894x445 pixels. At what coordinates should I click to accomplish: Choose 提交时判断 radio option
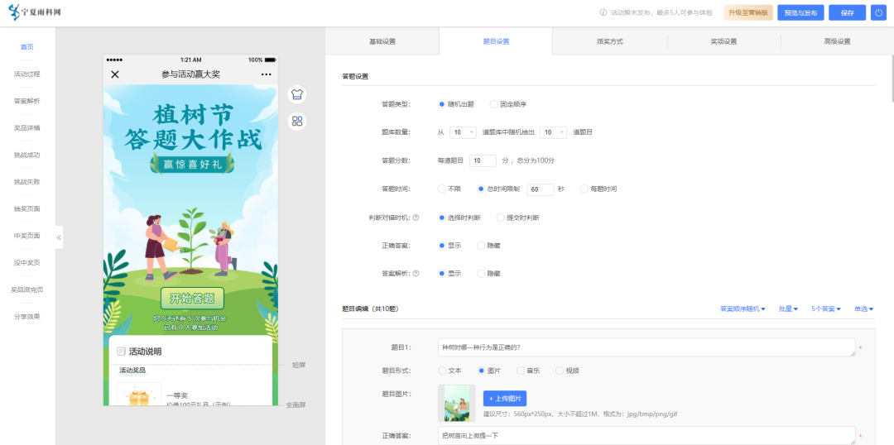click(x=501, y=218)
